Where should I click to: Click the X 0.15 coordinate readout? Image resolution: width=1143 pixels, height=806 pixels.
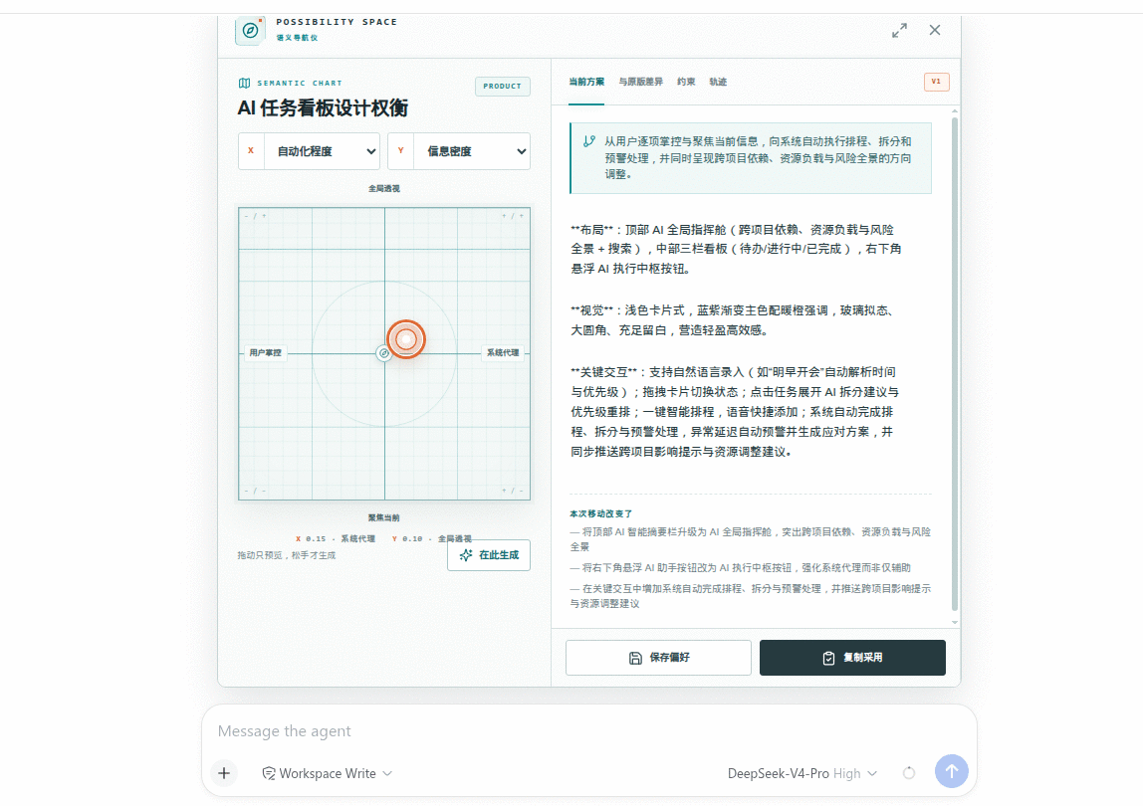coord(336,538)
